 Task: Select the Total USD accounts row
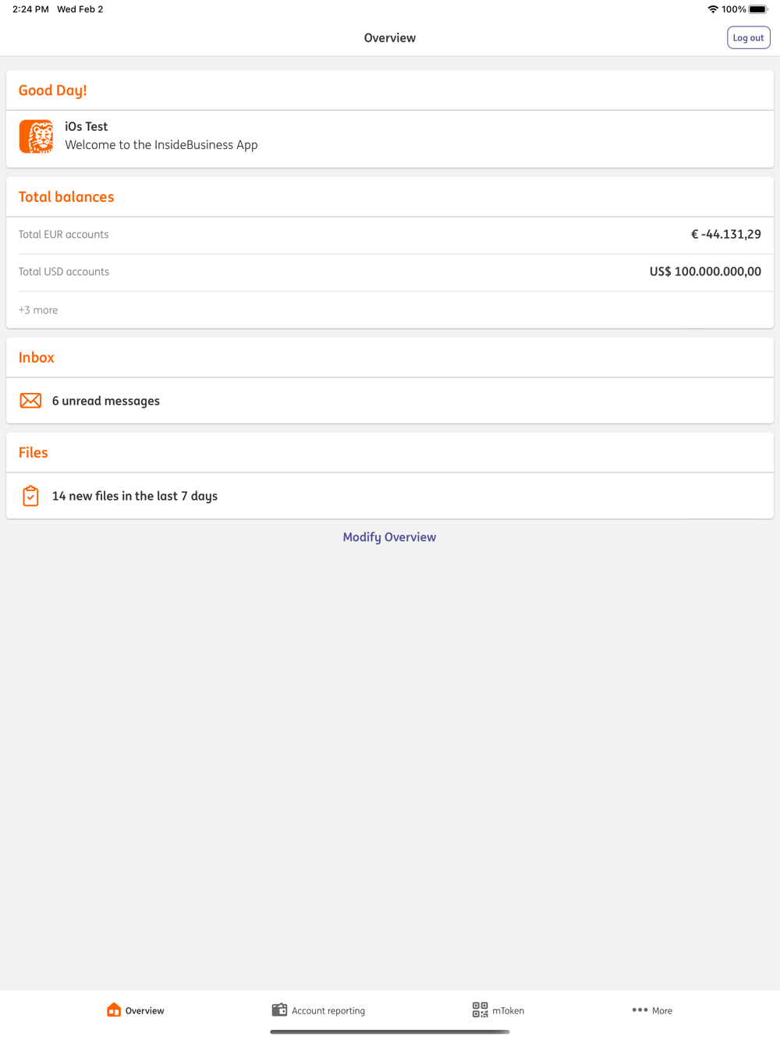[x=390, y=272]
